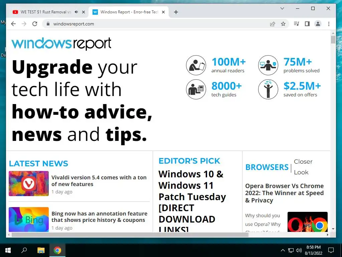Screen dimensions: 342x257
Task: Click the scrollbar down arrow
Action: click(333, 229)
